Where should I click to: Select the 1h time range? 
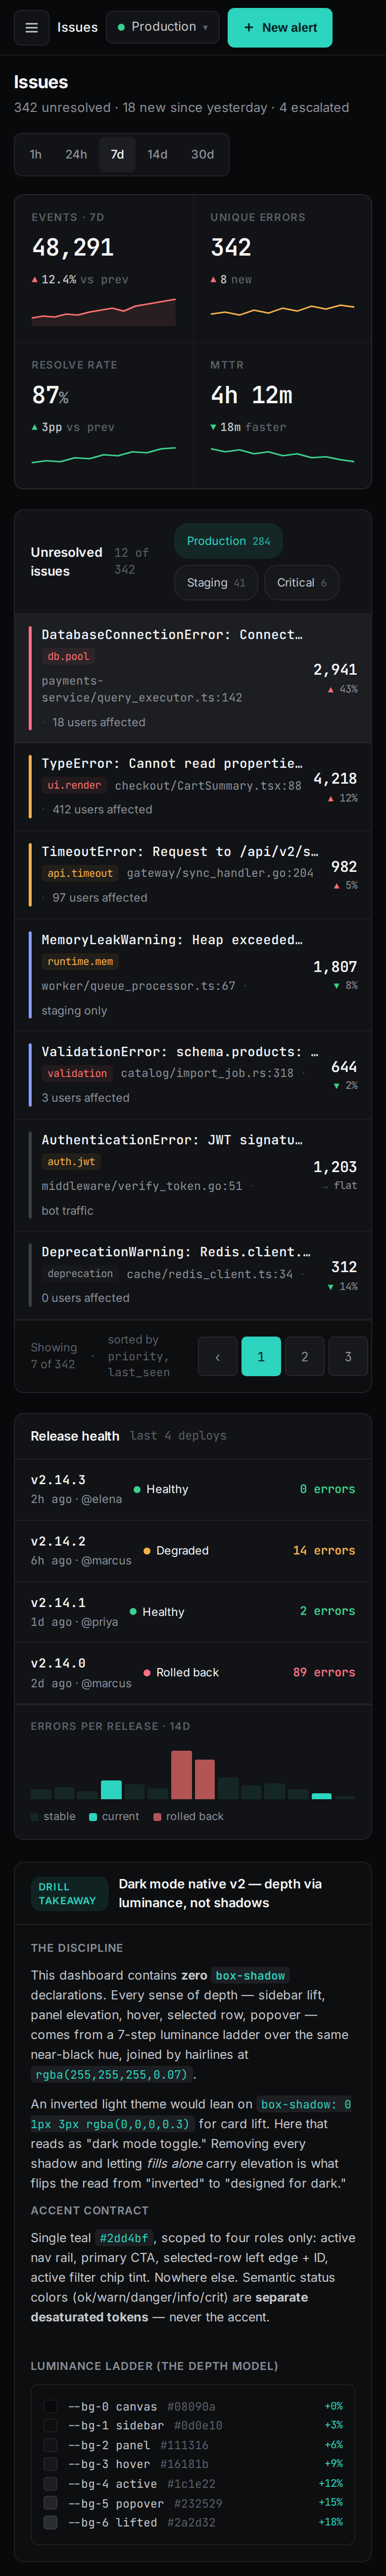[36, 154]
